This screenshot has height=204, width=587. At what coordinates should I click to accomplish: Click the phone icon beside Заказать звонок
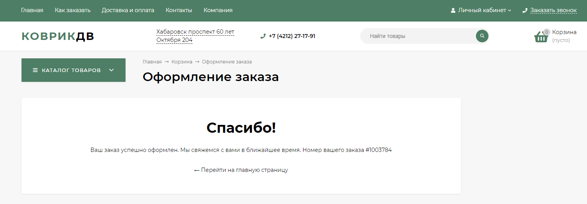click(525, 11)
